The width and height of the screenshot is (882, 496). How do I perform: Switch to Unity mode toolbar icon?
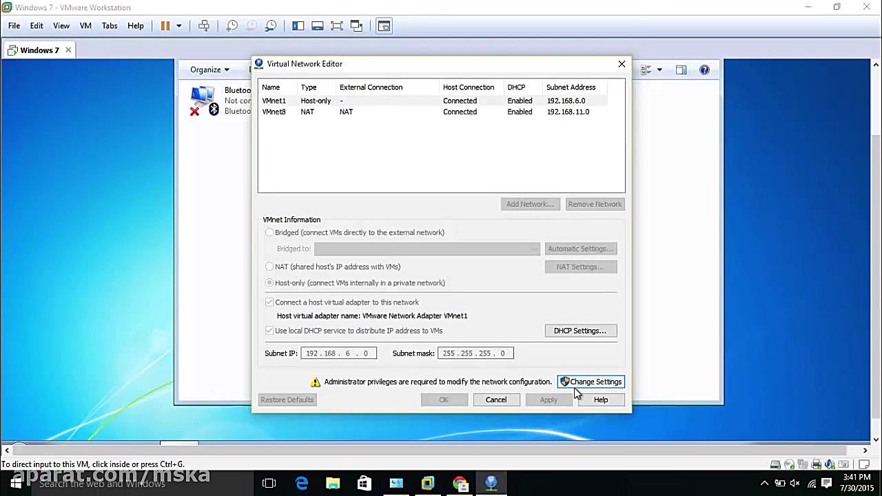coord(356,25)
